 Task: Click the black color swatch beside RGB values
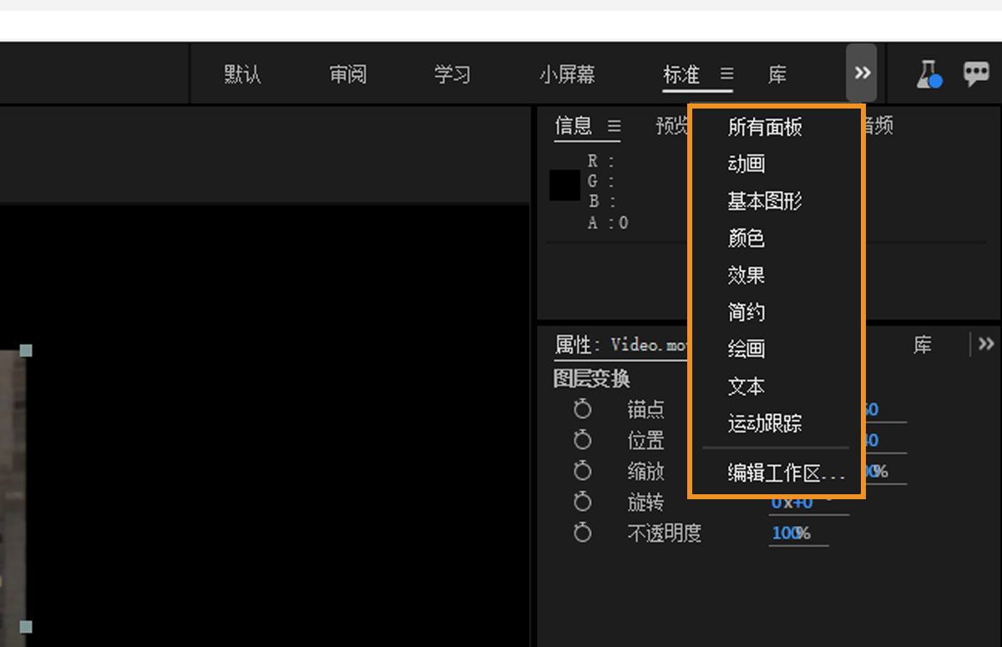[564, 187]
